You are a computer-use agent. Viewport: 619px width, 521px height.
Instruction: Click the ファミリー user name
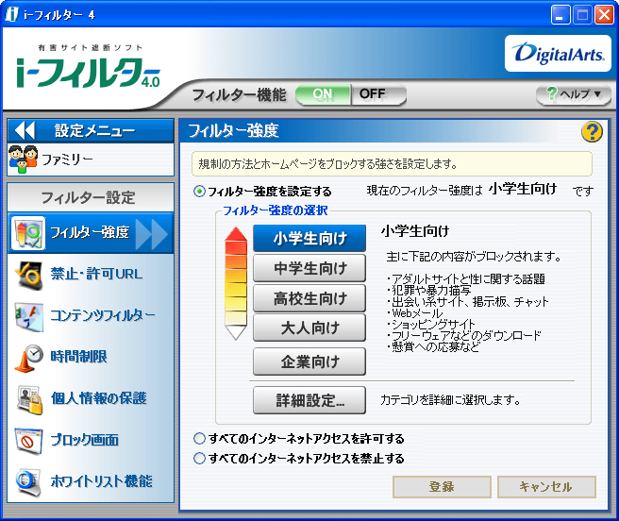click(x=67, y=160)
